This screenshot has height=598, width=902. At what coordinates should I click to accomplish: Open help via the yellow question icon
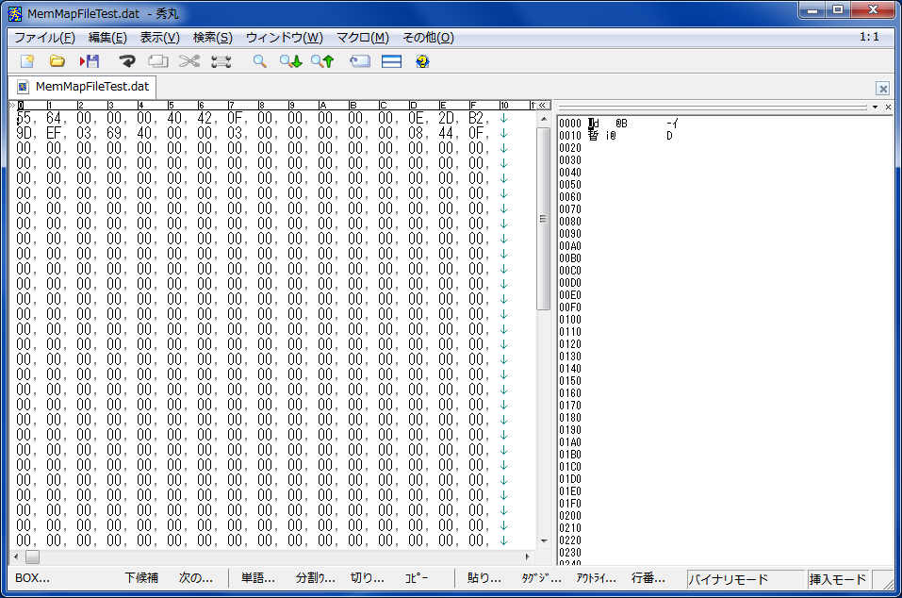click(423, 61)
